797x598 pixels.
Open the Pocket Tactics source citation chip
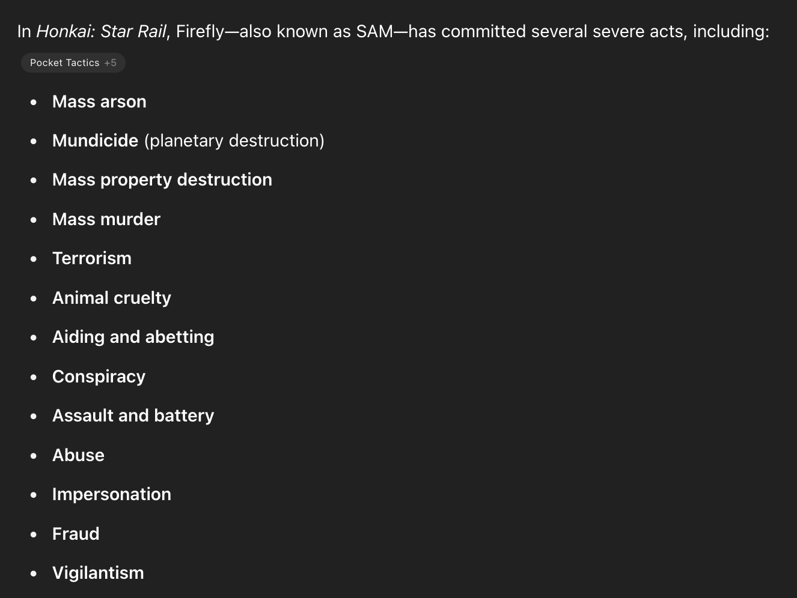click(x=73, y=63)
